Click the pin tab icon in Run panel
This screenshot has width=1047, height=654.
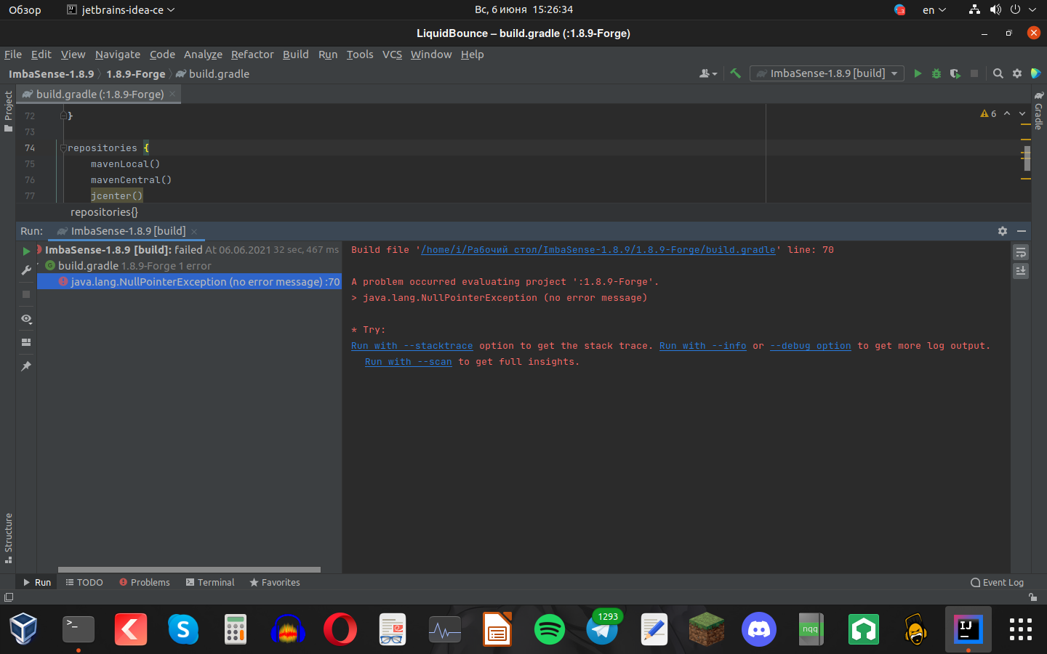click(x=26, y=366)
